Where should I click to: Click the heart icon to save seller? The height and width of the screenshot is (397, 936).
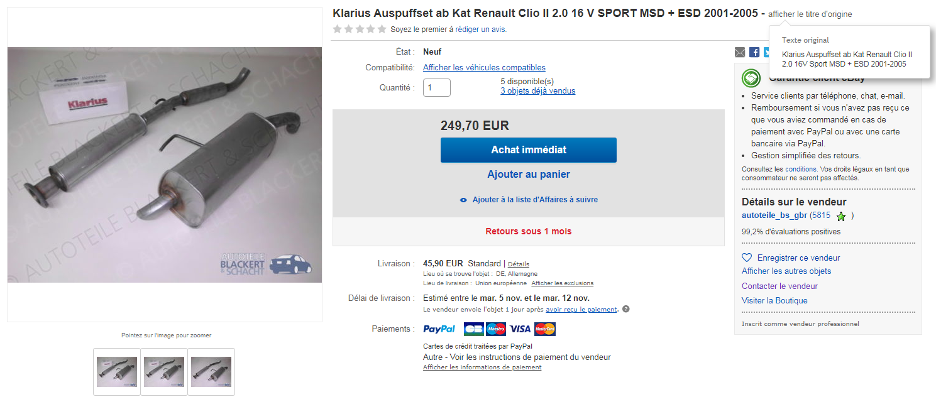pos(747,258)
